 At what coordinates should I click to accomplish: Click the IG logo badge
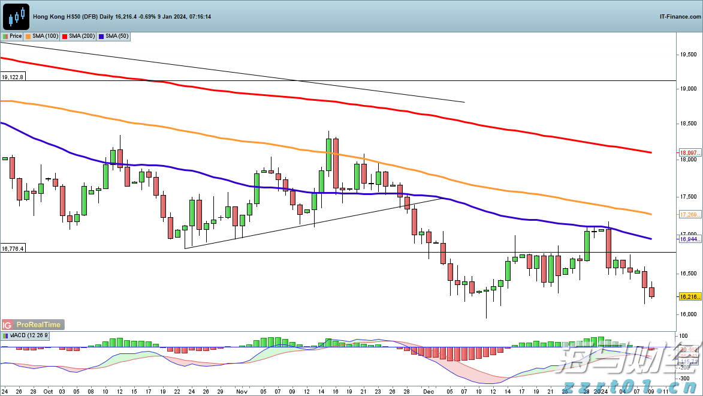point(7,325)
